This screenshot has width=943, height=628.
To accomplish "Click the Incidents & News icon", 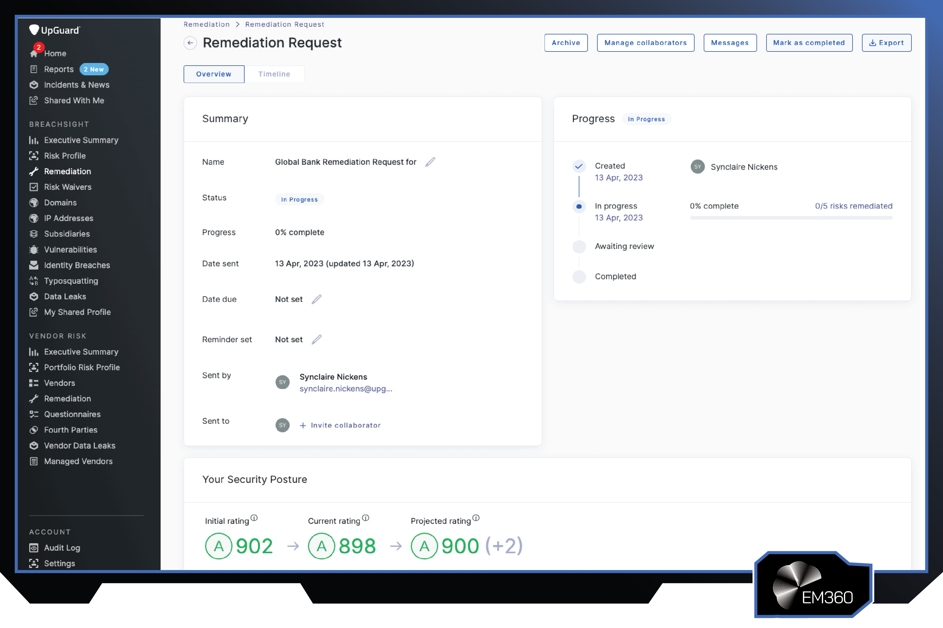I will click(x=34, y=85).
